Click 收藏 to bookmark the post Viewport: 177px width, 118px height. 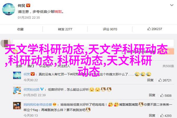click(20, 29)
